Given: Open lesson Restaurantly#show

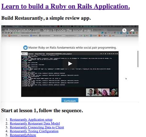Looking at the screenshot, I should (23, 135).
